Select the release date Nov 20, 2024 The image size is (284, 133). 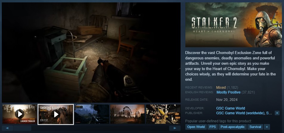click(227, 100)
